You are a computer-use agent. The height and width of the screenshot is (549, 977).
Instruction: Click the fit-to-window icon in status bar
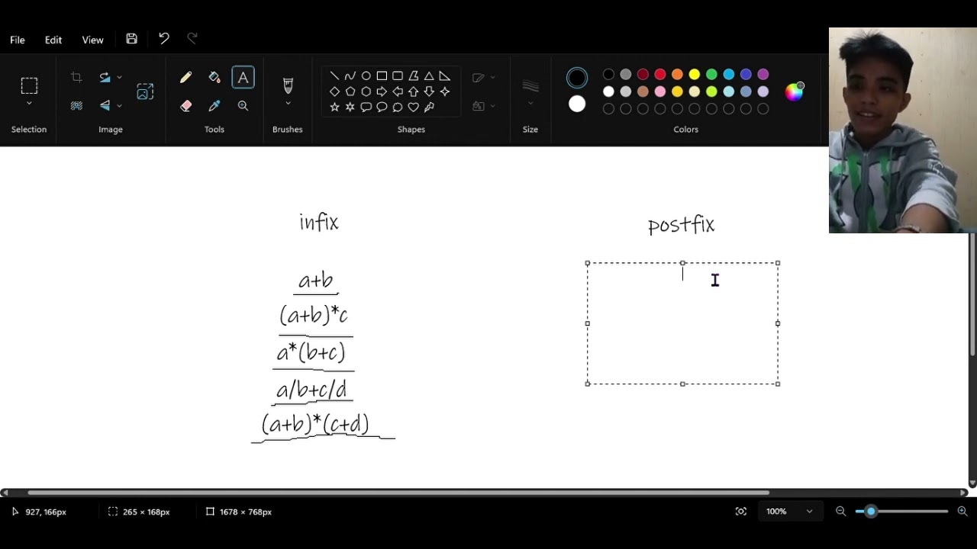tap(741, 512)
